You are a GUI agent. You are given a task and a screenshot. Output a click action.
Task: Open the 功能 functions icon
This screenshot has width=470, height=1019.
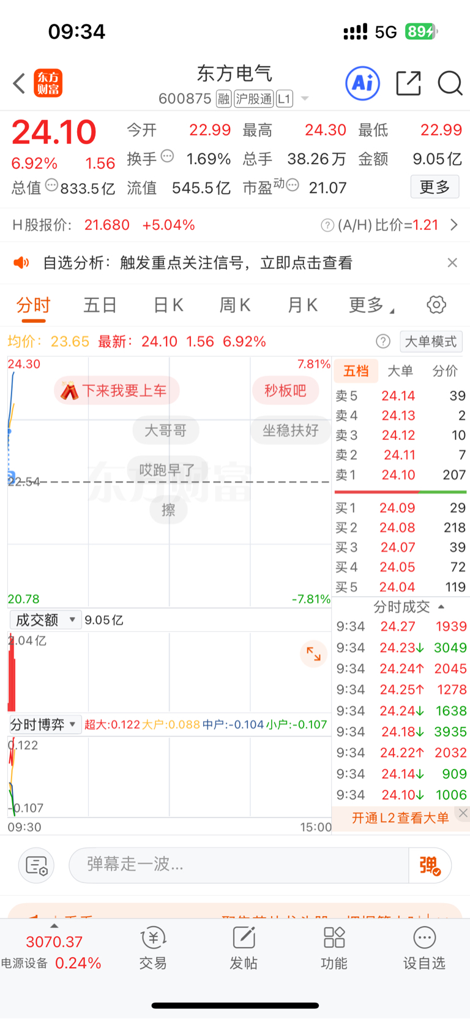(334, 948)
